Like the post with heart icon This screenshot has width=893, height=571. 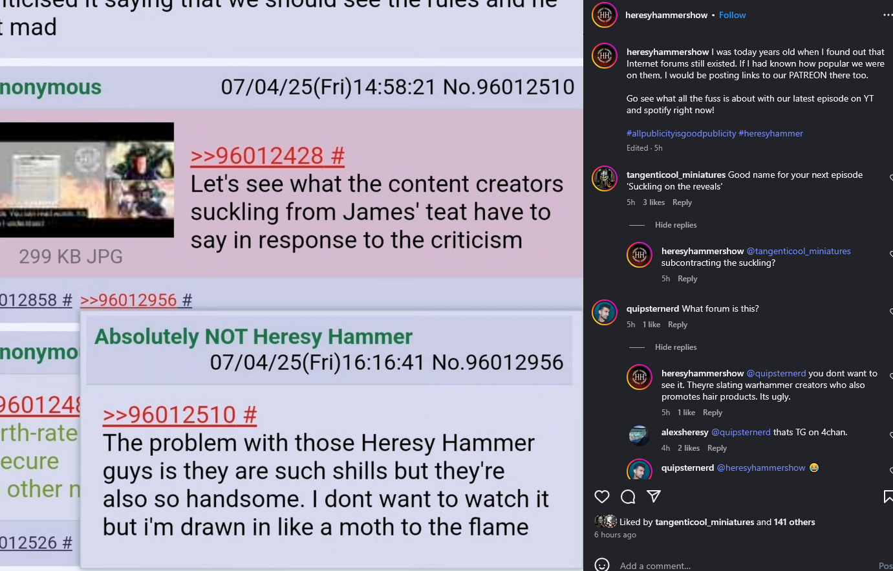pos(602,497)
